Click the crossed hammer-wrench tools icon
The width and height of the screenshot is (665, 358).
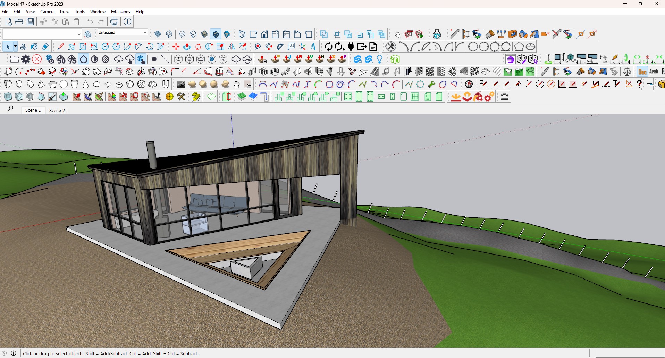pyautogui.click(x=181, y=97)
